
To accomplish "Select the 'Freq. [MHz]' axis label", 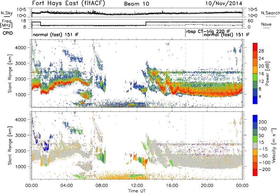I will [7, 24].
